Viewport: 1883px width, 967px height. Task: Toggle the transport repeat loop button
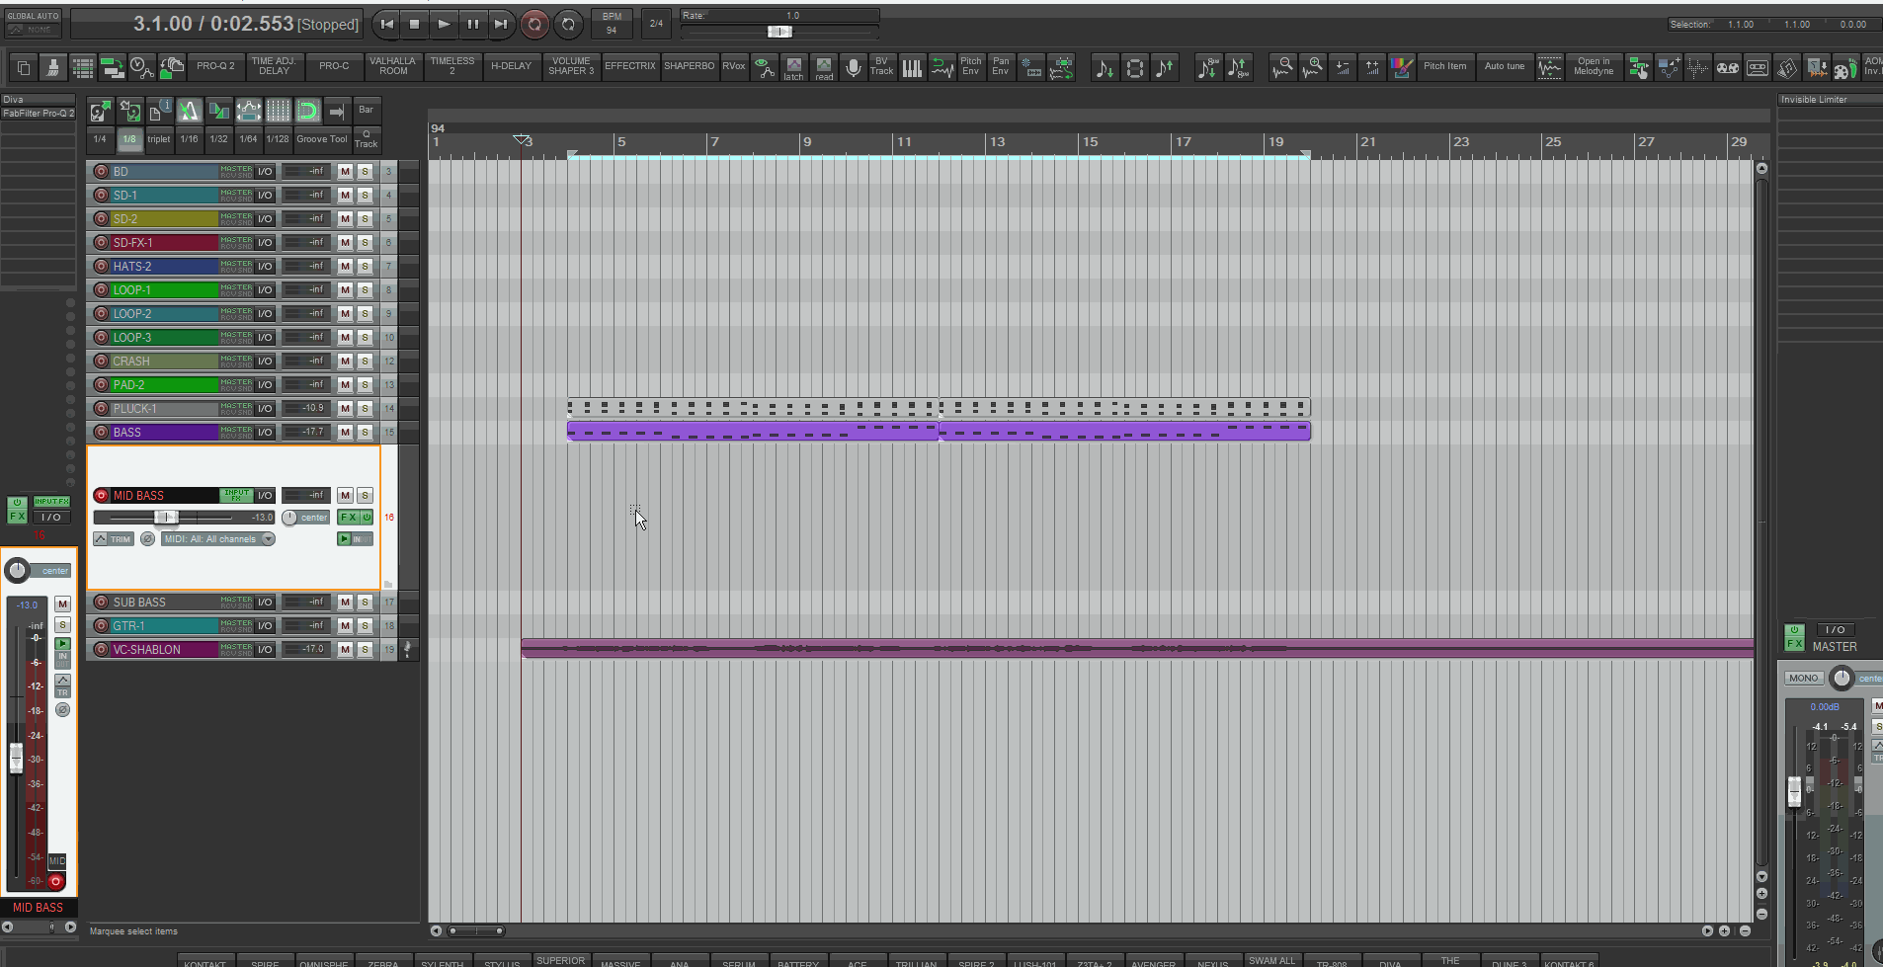(x=568, y=24)
